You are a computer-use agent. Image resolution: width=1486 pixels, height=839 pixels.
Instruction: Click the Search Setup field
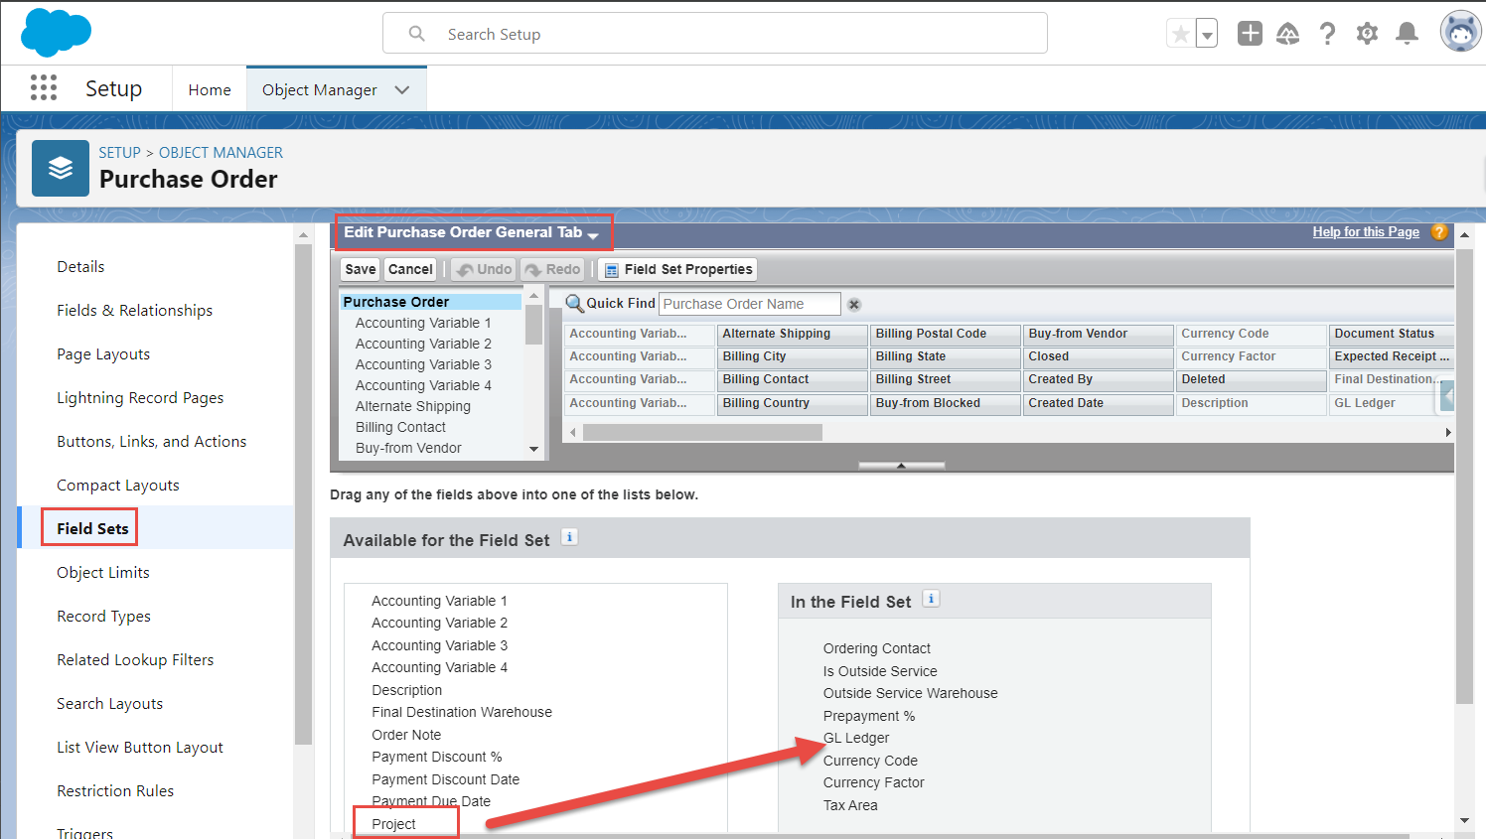(715, 34)
